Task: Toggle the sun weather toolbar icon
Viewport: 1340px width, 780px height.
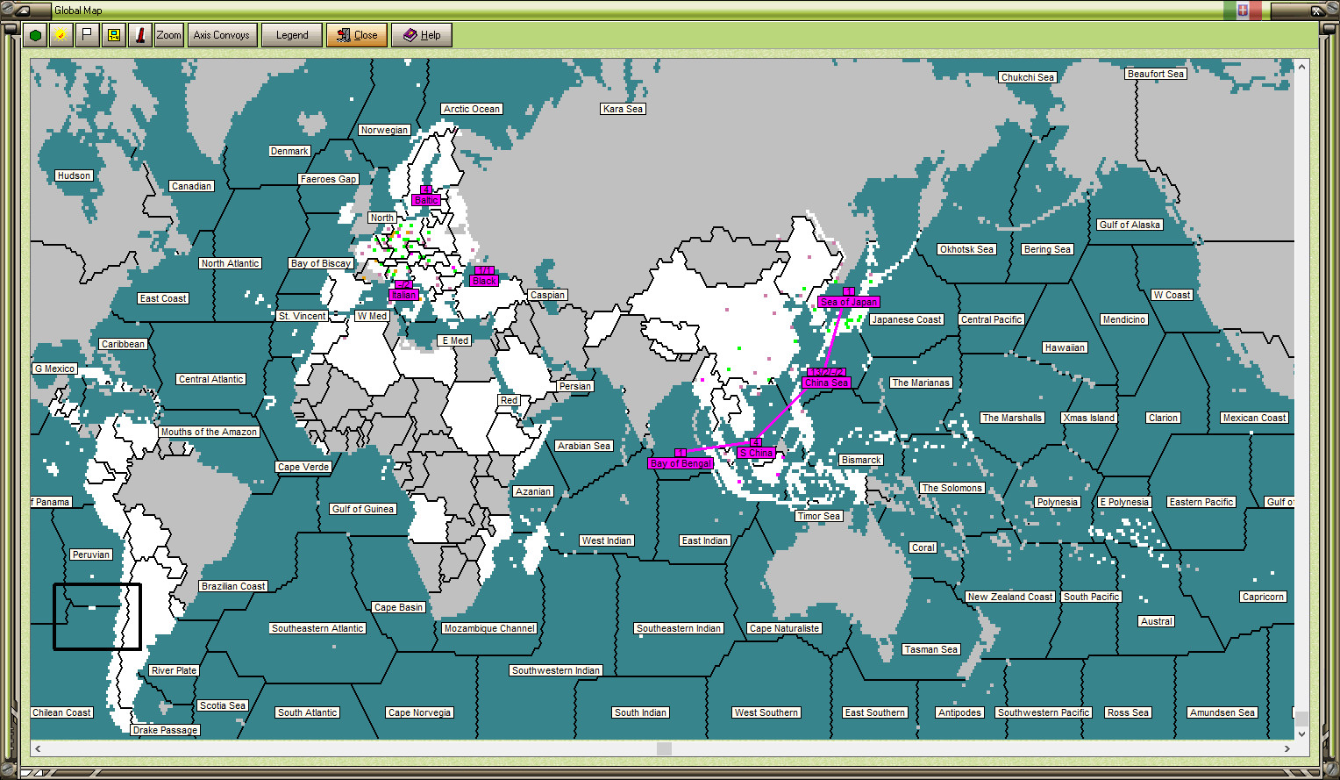Action: 61,35
